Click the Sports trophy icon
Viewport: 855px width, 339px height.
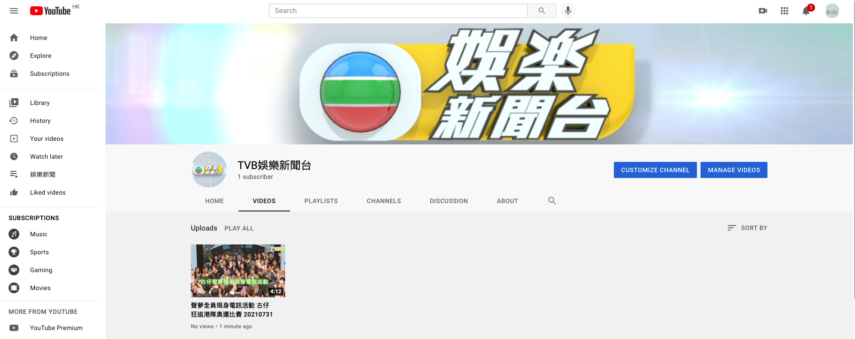(x=14, y=252)
